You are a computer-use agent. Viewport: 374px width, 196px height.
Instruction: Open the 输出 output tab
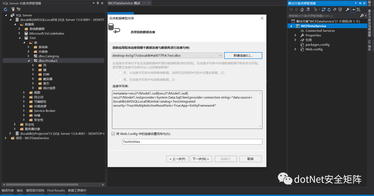click(20, 190)
